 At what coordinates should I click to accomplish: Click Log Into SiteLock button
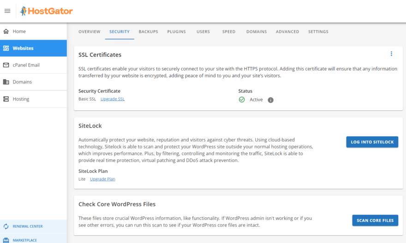(372, 142)
